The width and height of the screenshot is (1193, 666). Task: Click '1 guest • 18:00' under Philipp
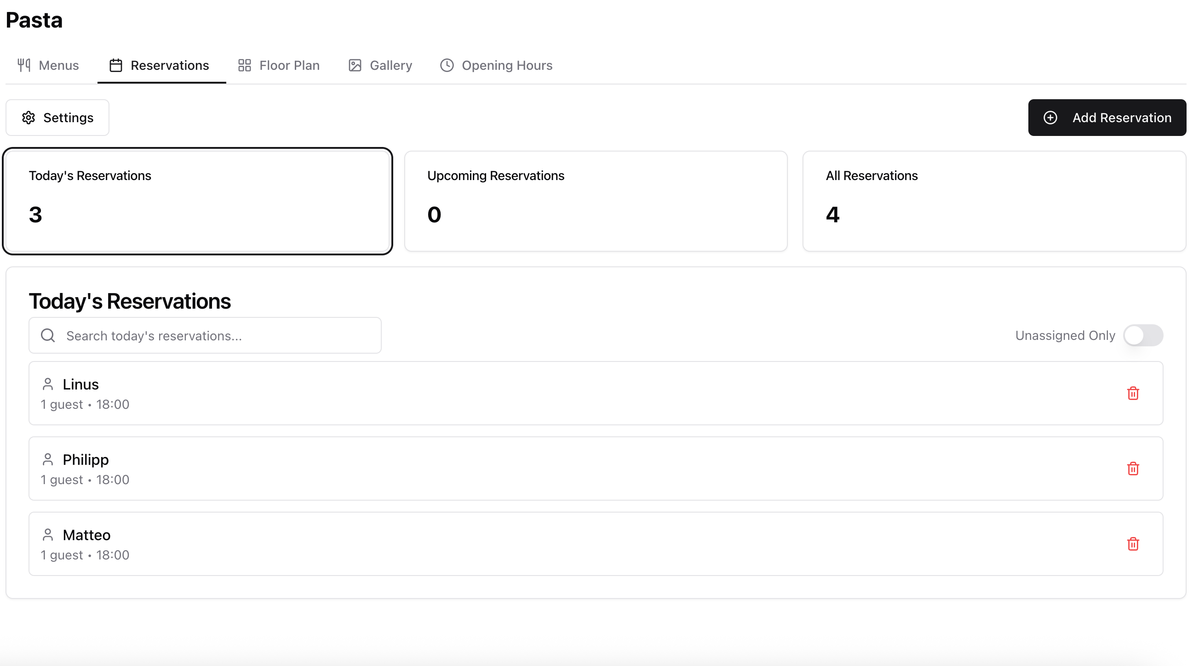point(85,480)
